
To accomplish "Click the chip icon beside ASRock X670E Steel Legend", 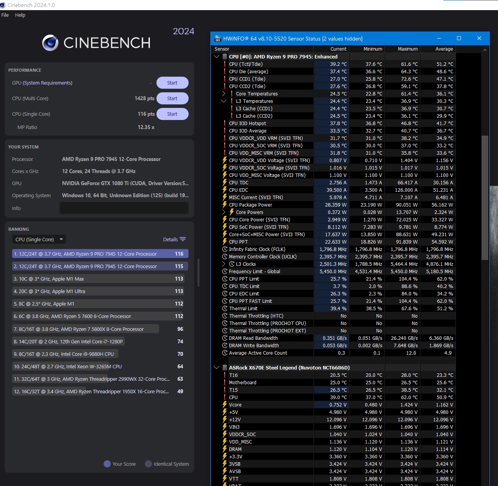I will pyautogui.click(x=225, y=368).
